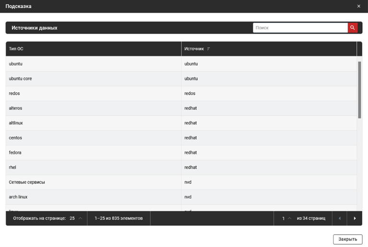
Task: Select the arch linux row
Action: tap(181, 197)
